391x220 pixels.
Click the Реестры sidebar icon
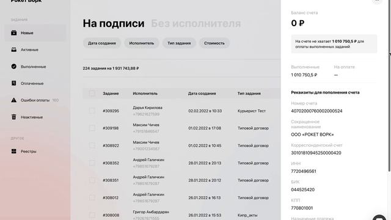13,151
